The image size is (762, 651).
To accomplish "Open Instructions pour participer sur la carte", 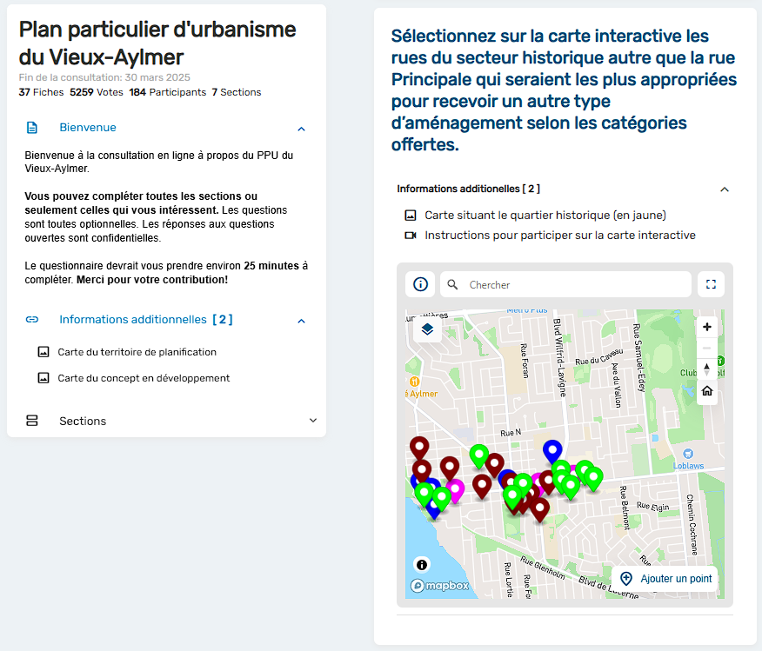I will [x=560, y=236].
